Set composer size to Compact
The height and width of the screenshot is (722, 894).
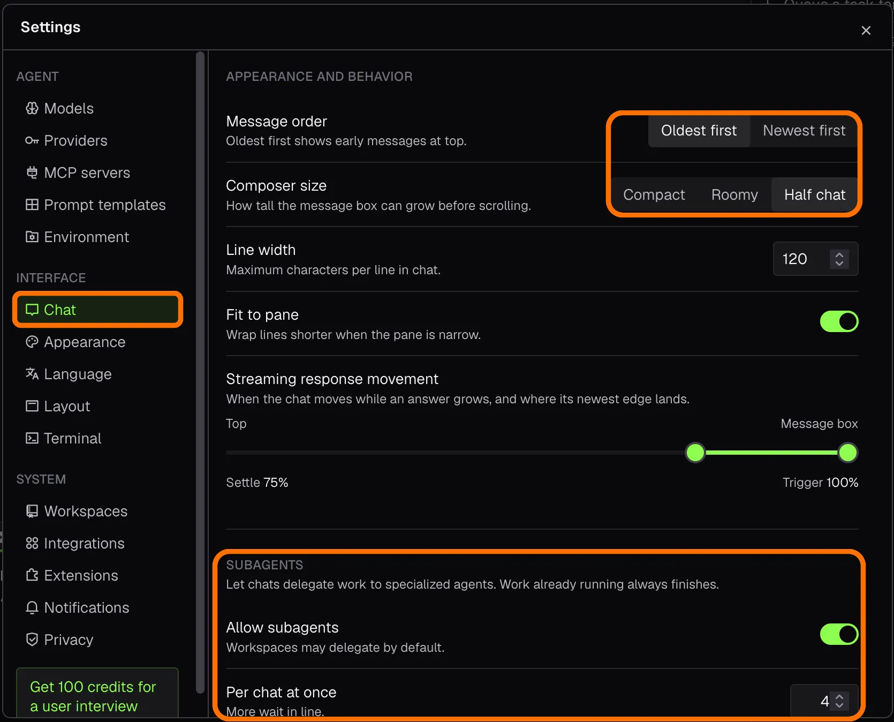654,195
